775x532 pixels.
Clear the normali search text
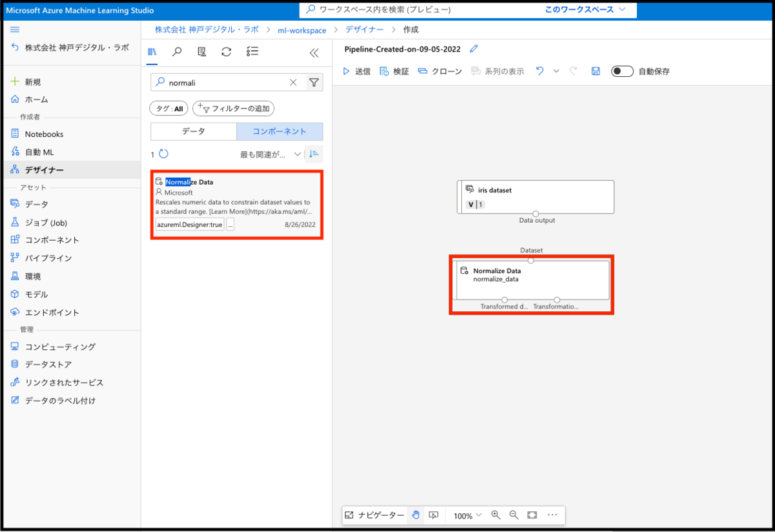(x=293, y=83)
